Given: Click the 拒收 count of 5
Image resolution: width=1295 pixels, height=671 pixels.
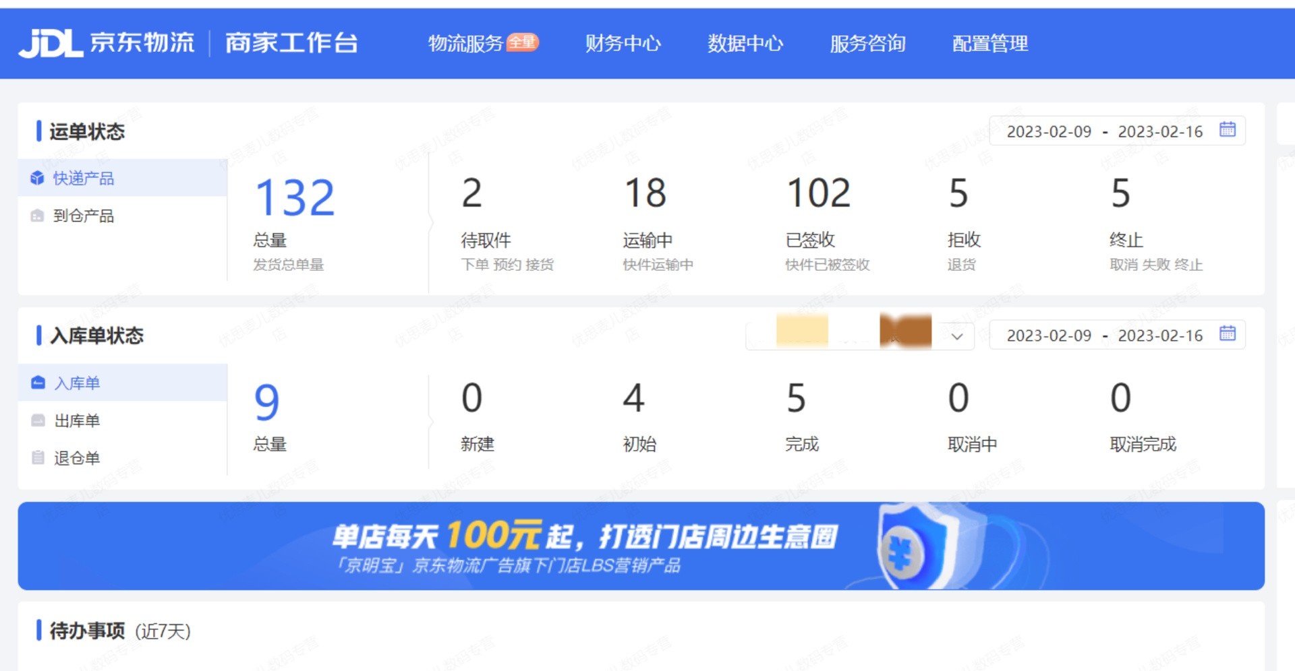Looking at the screenshot, I should 958,193.
